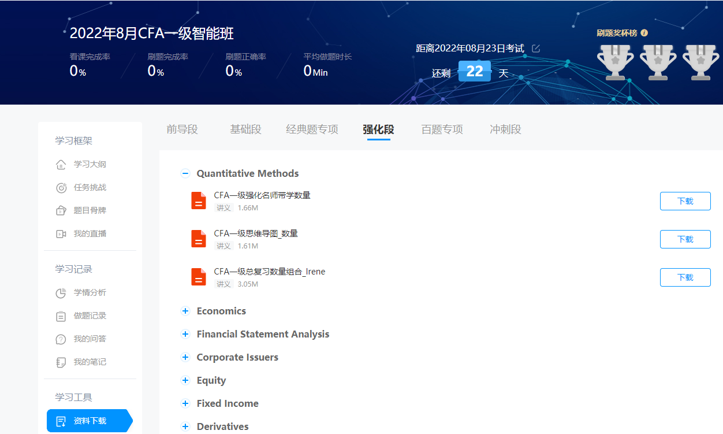
Task: Open 做题记录 in the sidebar
Action: coord(90,316)
